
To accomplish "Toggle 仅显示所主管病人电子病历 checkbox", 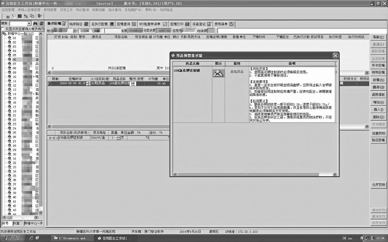I will [x=3, y=29].
